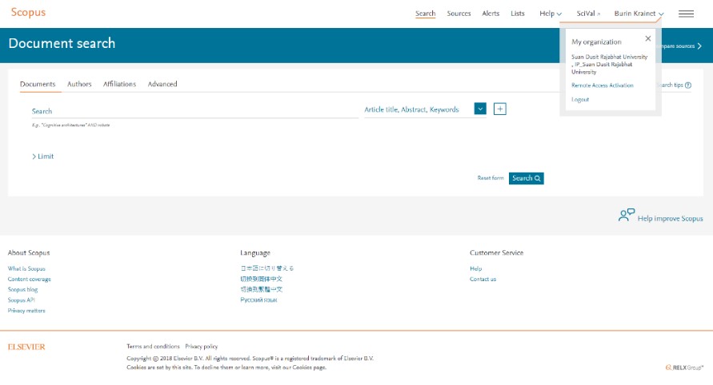Click Remote Access Activation link
Screen dimensions: 713x385
(x=602, y=85)
